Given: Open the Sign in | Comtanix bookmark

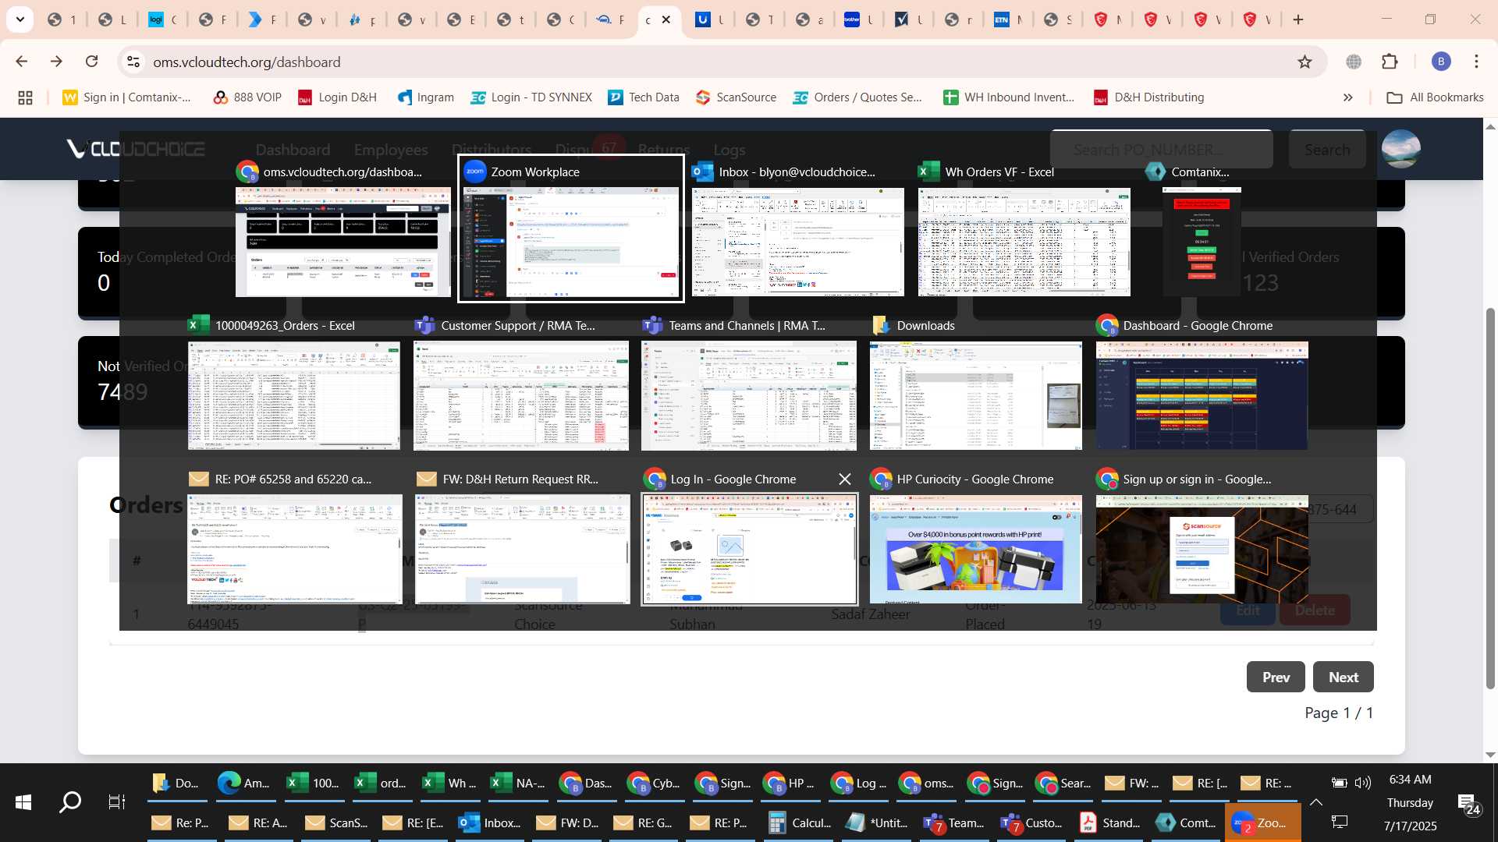Looking at the screenshot, I should [x=127, y=97].
